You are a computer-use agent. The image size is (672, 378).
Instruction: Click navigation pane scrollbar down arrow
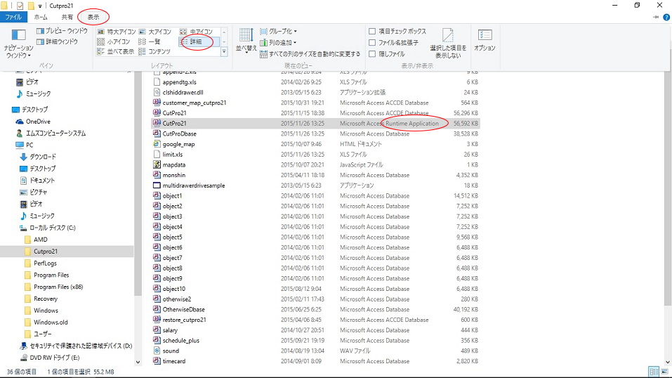(138, 362)
